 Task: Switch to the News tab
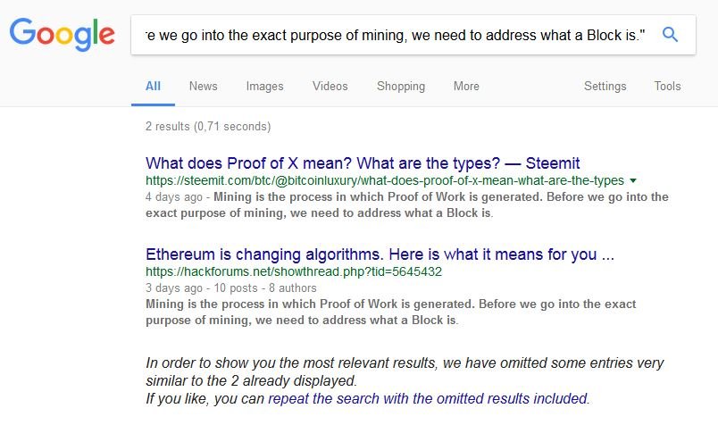click(x=204, y=86)
